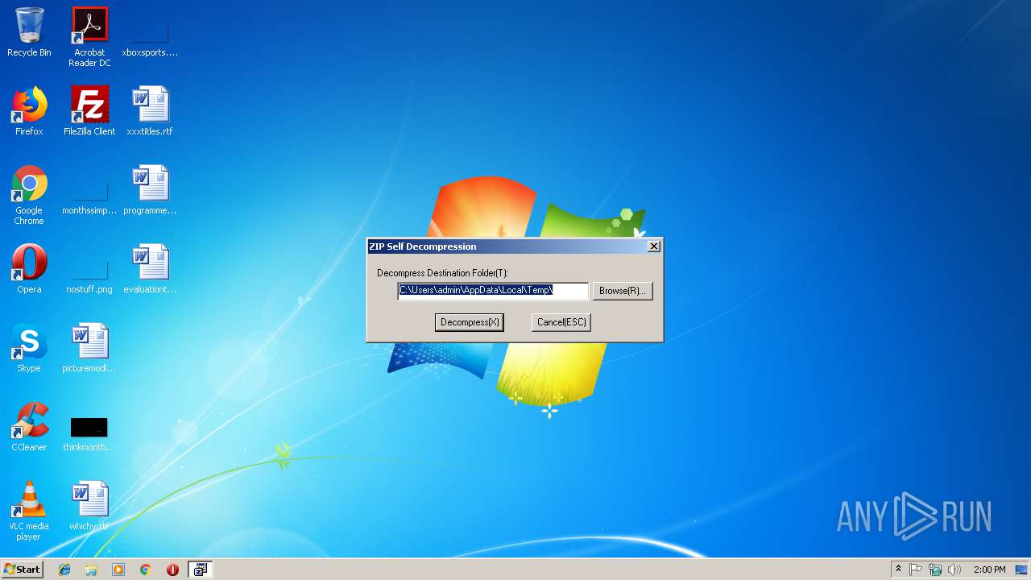This screenshot has height=580, width=1031.
Task: Select the picturemodi document icon
Action: (89, 348)
